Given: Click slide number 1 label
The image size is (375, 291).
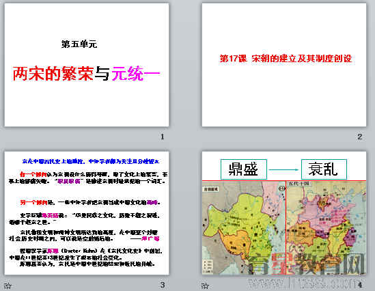Looking at the screenshot, I should [x=163, y=137].
